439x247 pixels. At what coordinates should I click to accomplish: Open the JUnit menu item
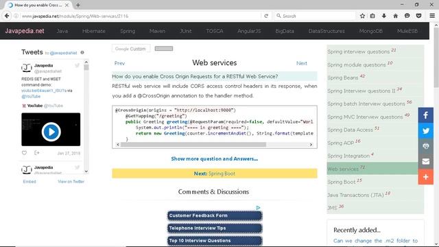coord(186,31)
